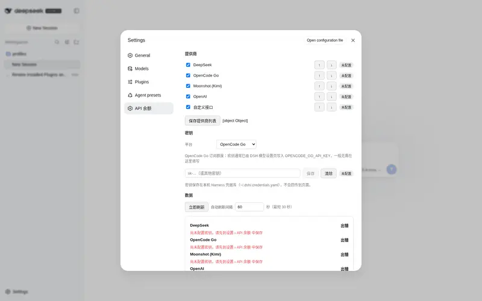The width and height of the screenshot is (482, 301).
Task: Click Open configuration file button
Action: (x=325, y=40)
